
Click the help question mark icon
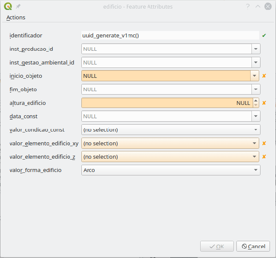point(248,6)
